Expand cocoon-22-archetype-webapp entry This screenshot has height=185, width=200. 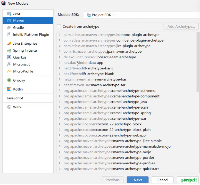coord(60,135)
